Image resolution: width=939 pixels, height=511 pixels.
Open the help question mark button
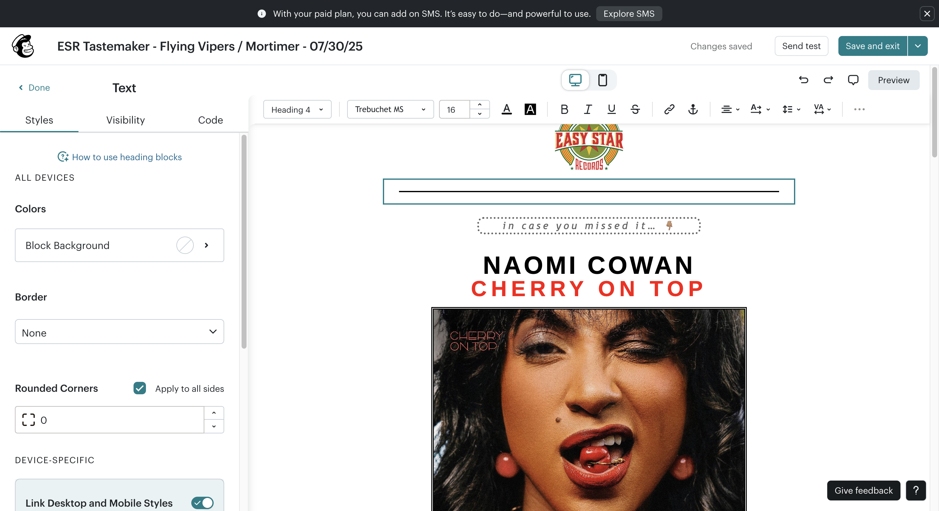click(x=916, y=491)
